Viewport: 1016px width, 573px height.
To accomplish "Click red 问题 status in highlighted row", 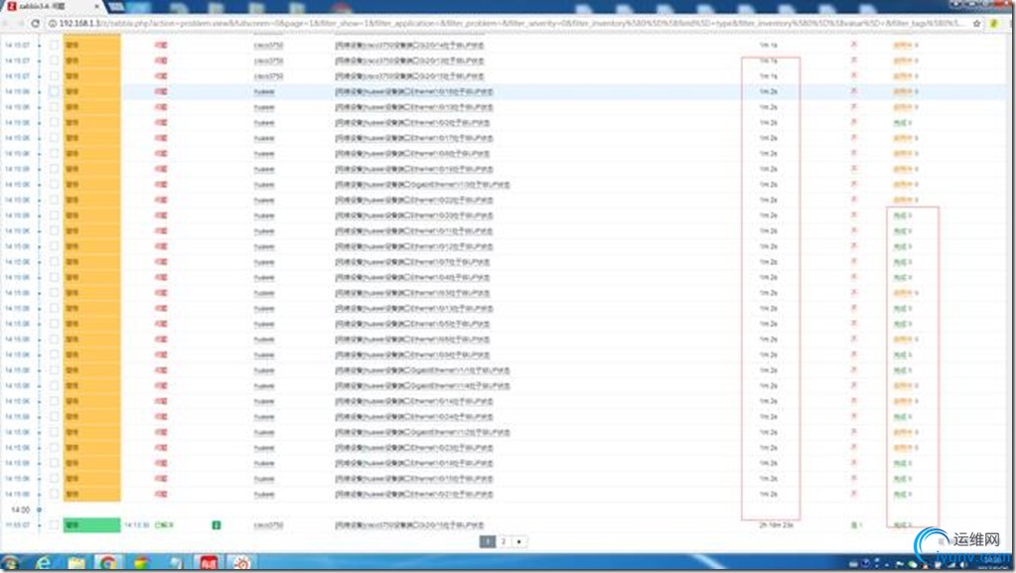I will click(161, 91).
